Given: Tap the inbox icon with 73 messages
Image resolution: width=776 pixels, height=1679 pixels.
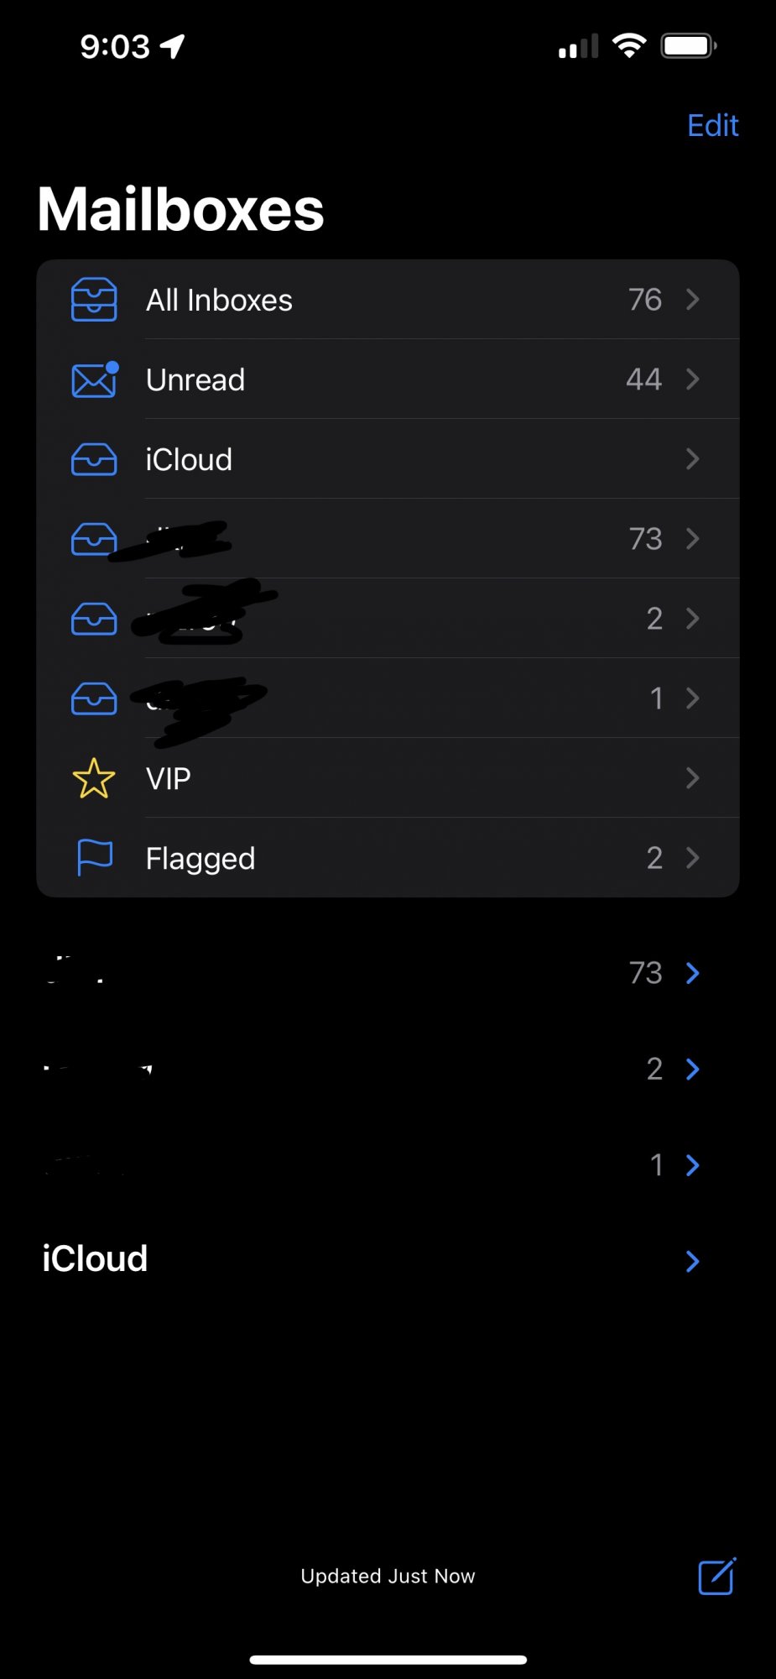Looking at the screenshot, I should [94, 539].
